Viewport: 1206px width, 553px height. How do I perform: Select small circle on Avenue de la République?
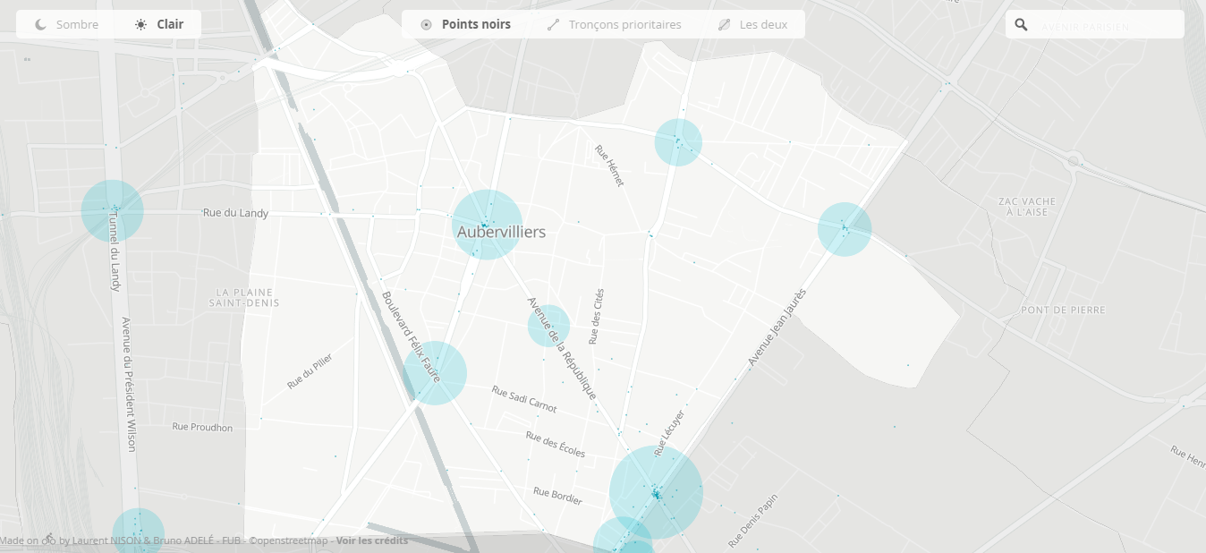click(x=548, y=326)
